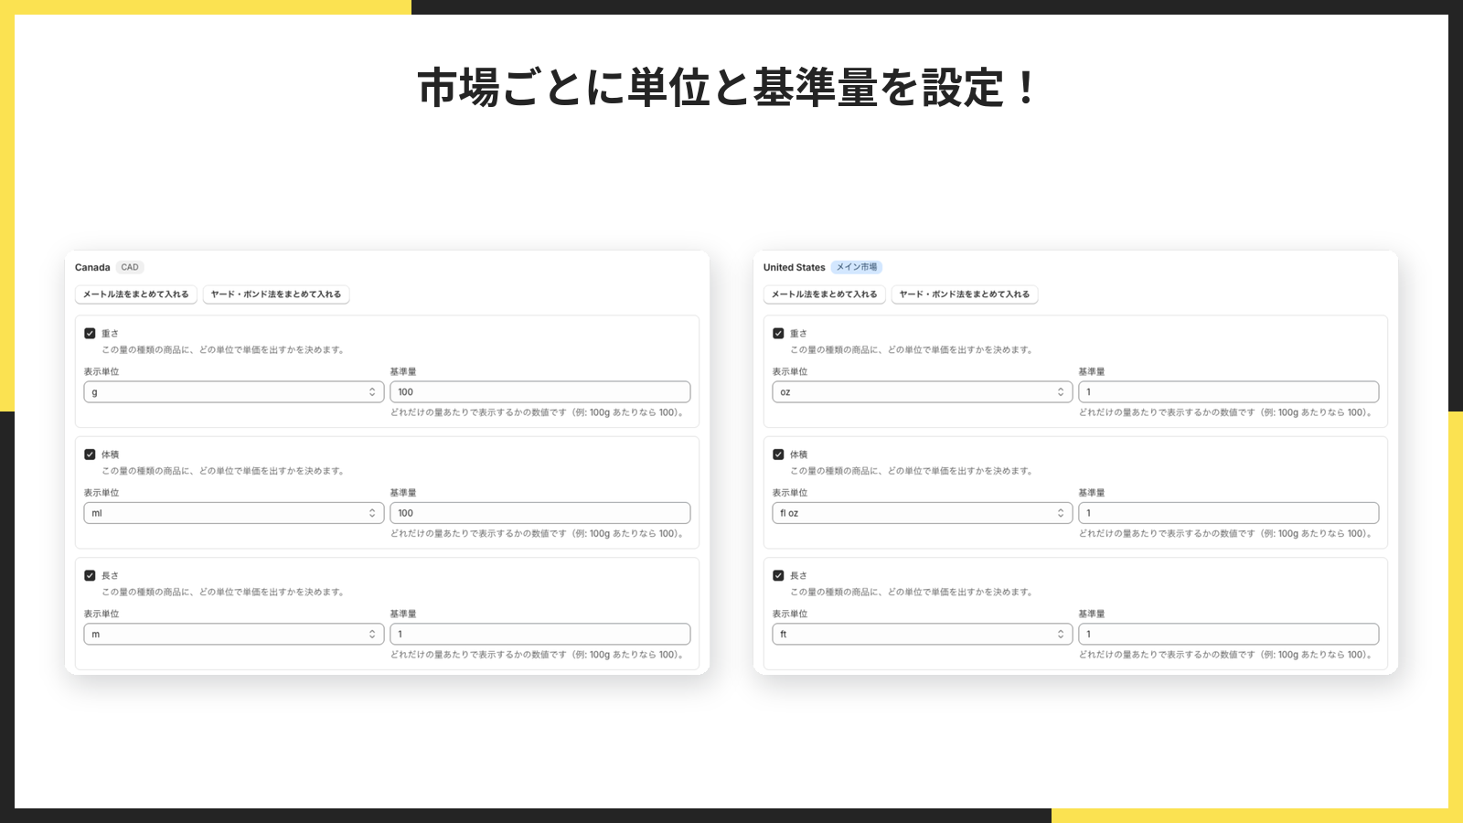Toggle 体積 checkbox in United States panel

pyautogui.click(x=778, y=454)
